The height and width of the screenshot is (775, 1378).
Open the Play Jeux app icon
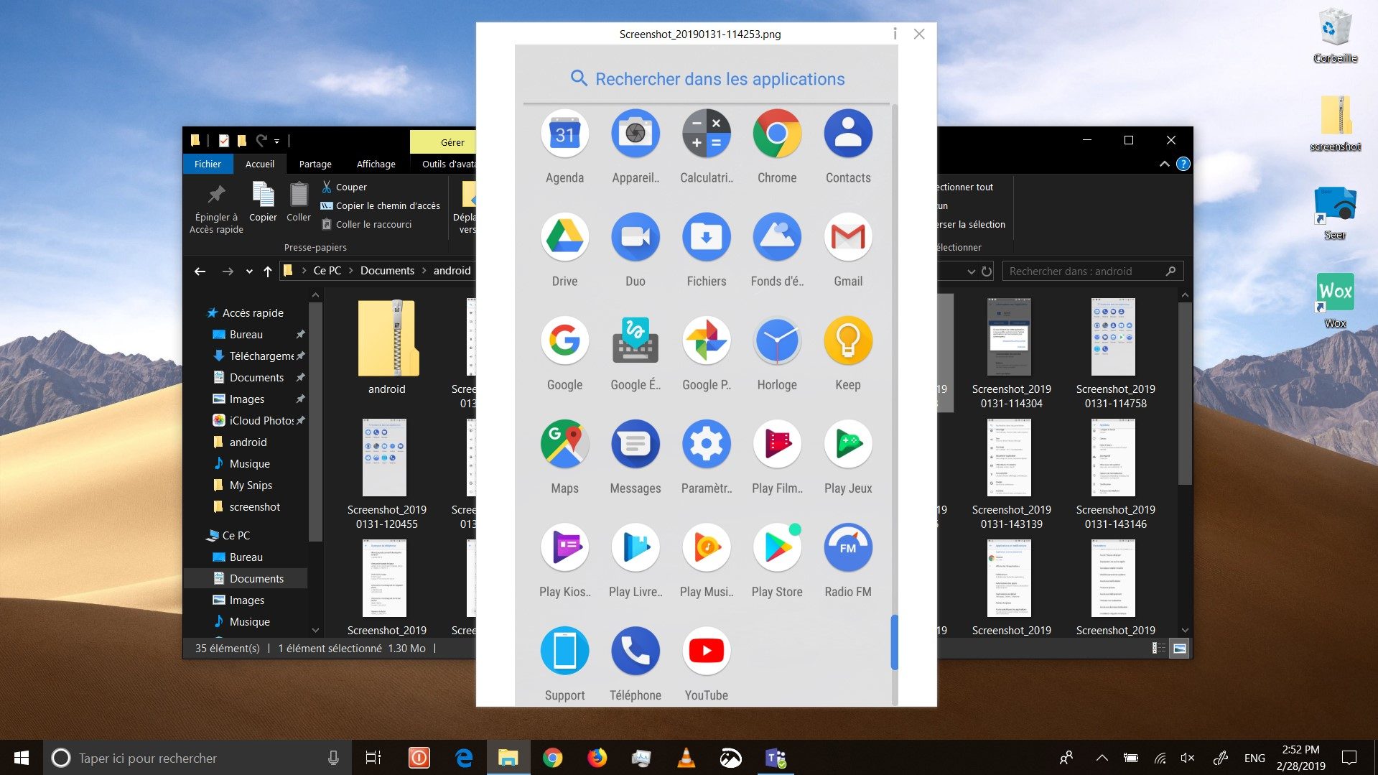(x=848, y=444)
